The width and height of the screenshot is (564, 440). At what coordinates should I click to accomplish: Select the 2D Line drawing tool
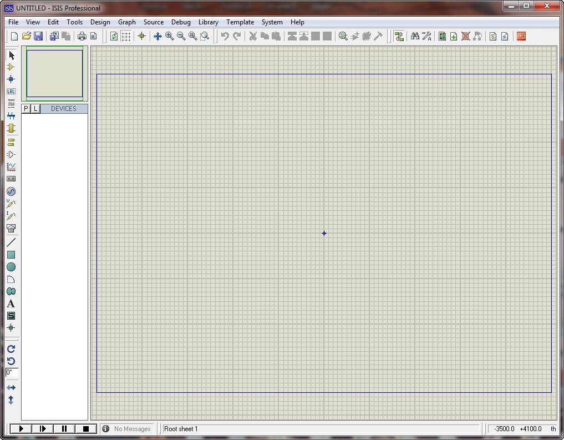(x=11, y=242)
